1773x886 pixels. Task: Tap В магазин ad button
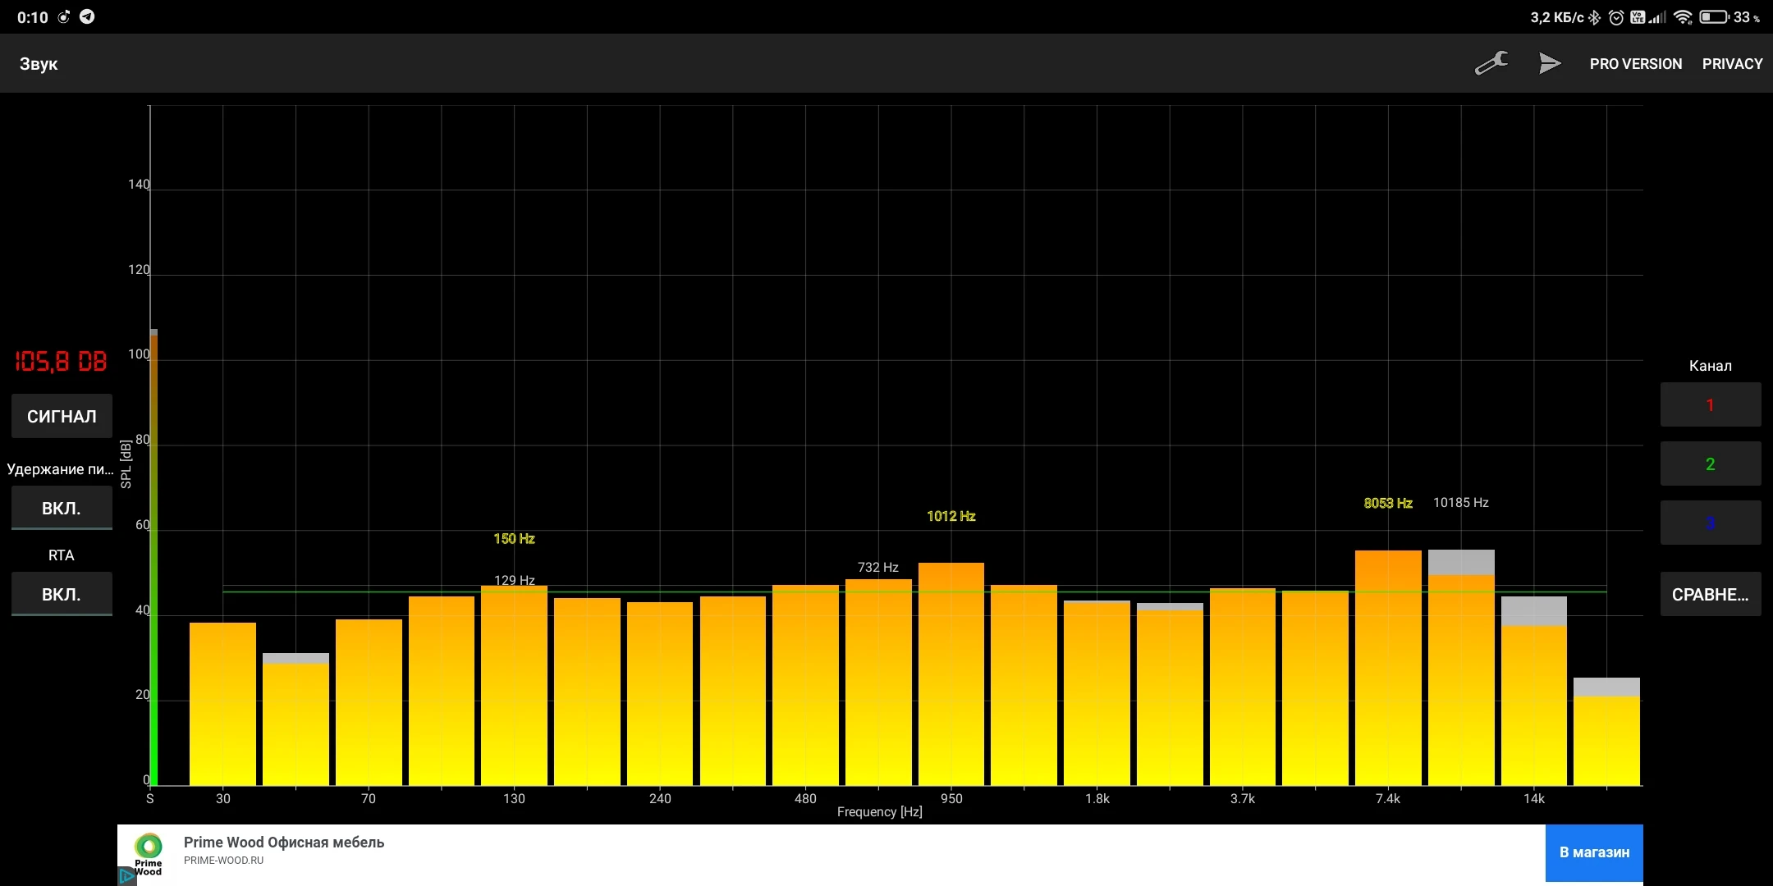coord(1593,852)
